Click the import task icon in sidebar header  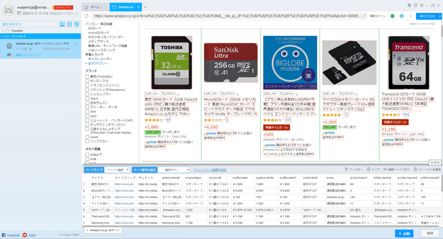[62, 24]
